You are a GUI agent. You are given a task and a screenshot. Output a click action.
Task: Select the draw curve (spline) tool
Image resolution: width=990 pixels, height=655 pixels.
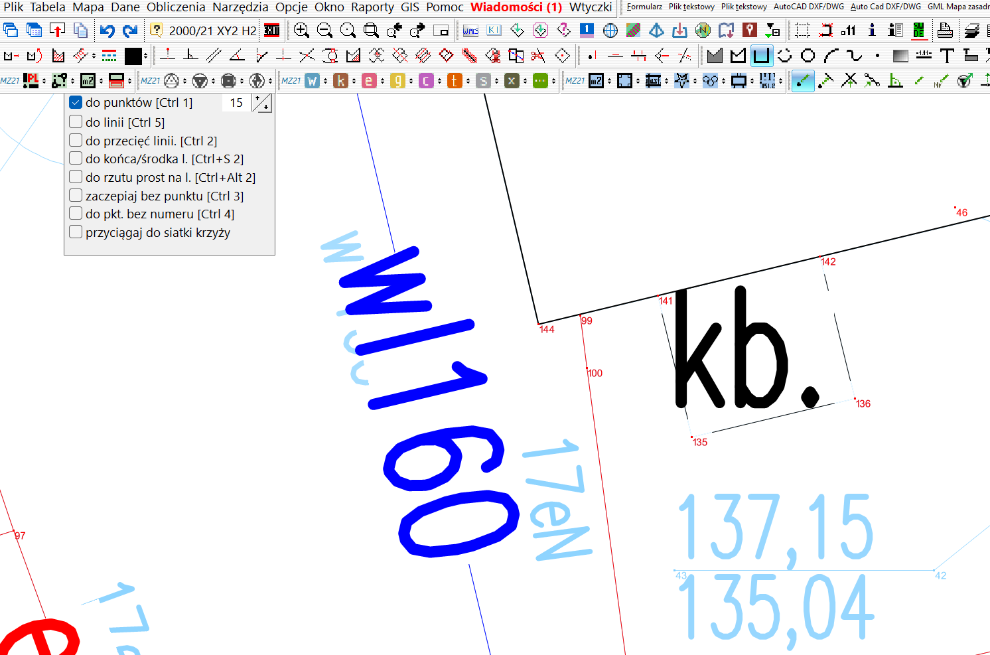(854, 56)
